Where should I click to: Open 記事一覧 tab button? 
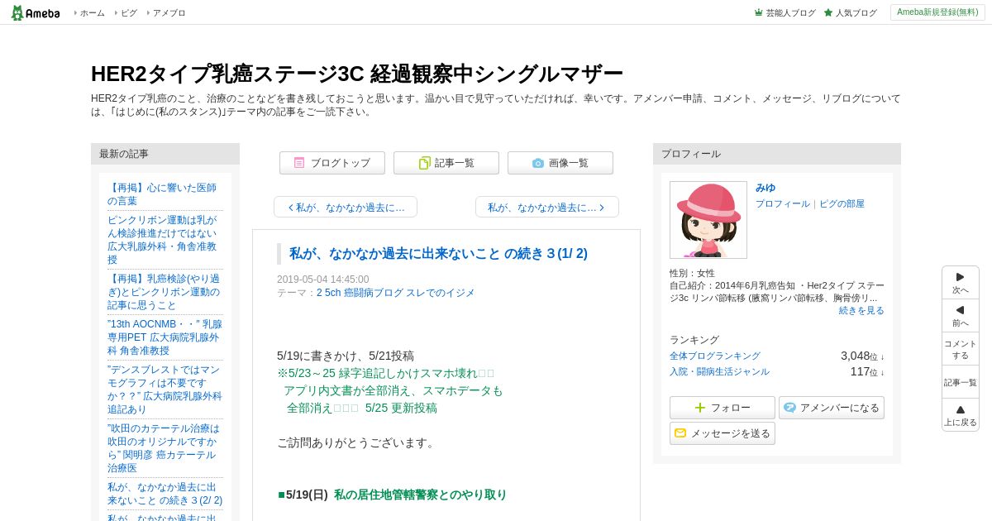pos(446,163)
